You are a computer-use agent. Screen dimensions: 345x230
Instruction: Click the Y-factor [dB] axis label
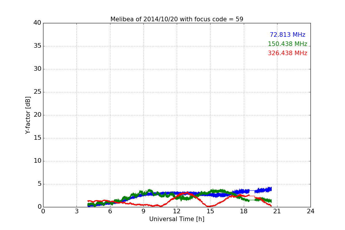coord(28,115)
